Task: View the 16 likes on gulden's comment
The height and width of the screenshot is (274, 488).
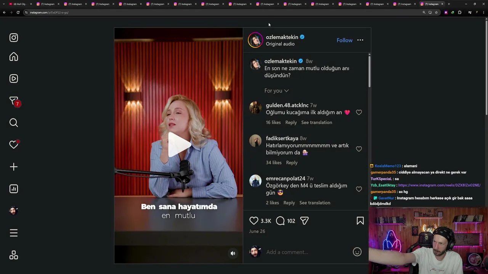Action: 273,123
